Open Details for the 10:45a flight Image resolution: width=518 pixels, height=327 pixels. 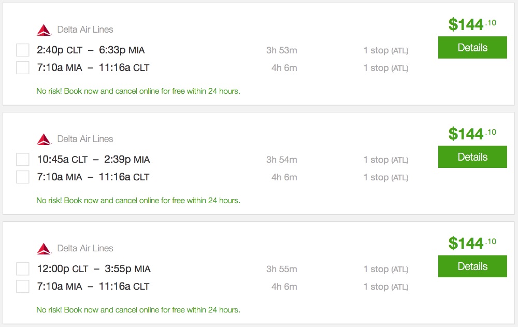(472, 157)
